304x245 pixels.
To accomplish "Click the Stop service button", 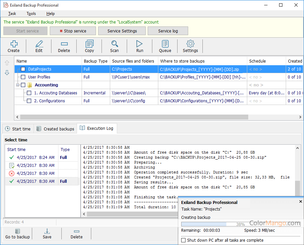I will click(x=73, y=31).
